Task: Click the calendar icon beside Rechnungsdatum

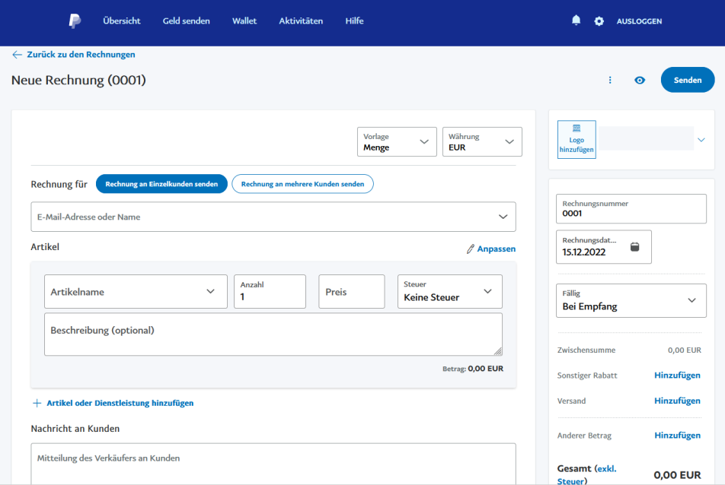Action: coord(635,246)
